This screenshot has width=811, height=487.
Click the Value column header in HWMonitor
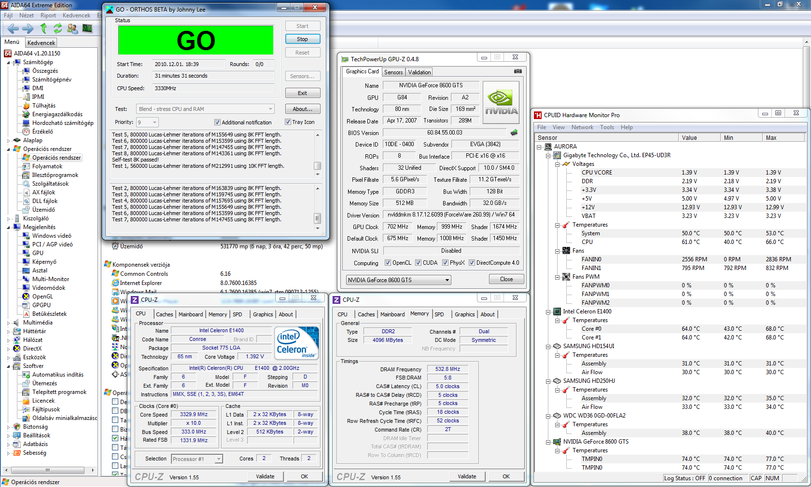coord(699,138)
